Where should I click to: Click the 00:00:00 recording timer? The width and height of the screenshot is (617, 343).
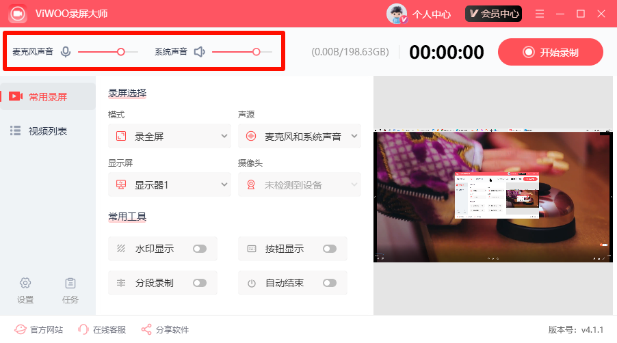click(x=446, y=52)
